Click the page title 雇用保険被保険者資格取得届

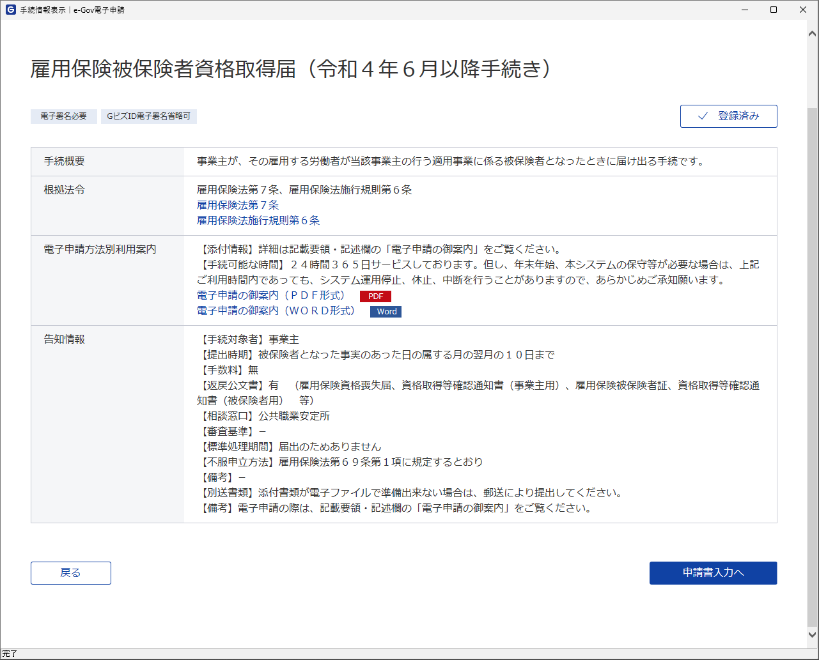click(291, 69)
